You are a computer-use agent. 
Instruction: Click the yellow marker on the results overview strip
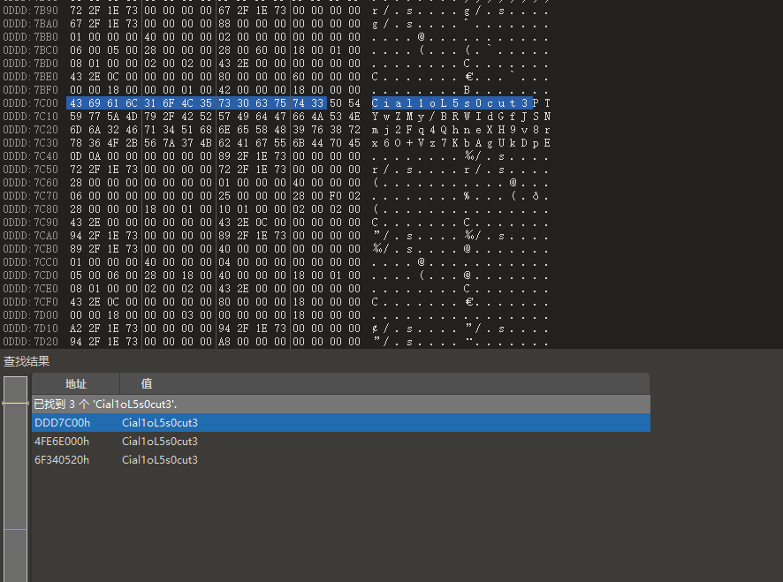[x=15, y=403]
